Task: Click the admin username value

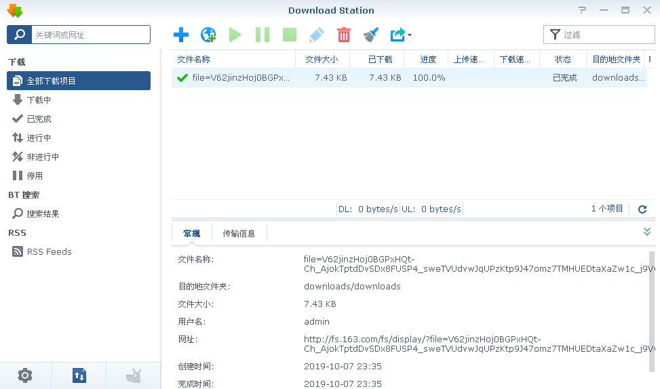Action: [x=317, y=322]
